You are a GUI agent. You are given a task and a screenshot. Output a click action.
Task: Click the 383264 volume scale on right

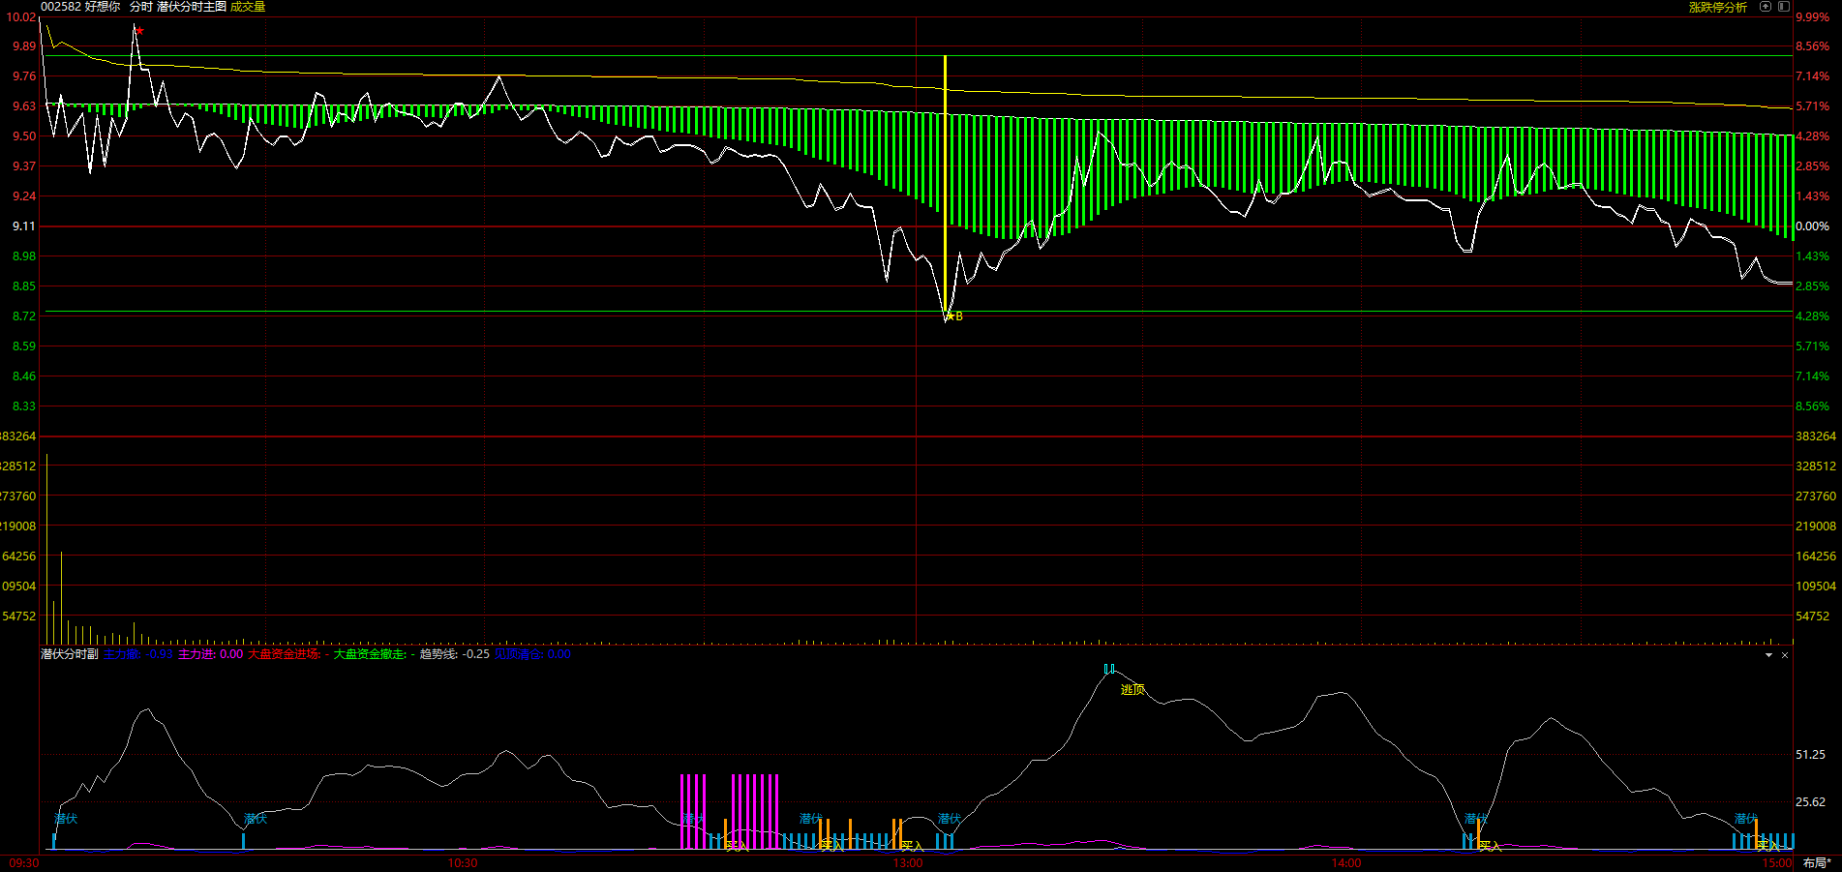[x=1816, y=436]
